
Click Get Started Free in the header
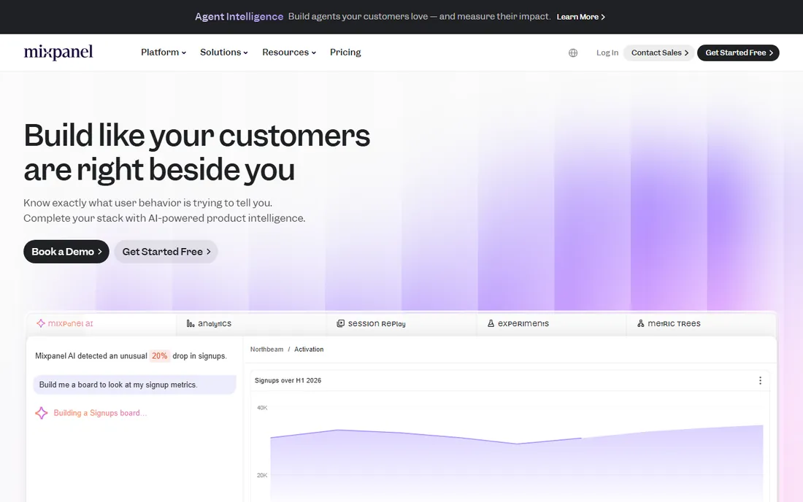(739, 53)
